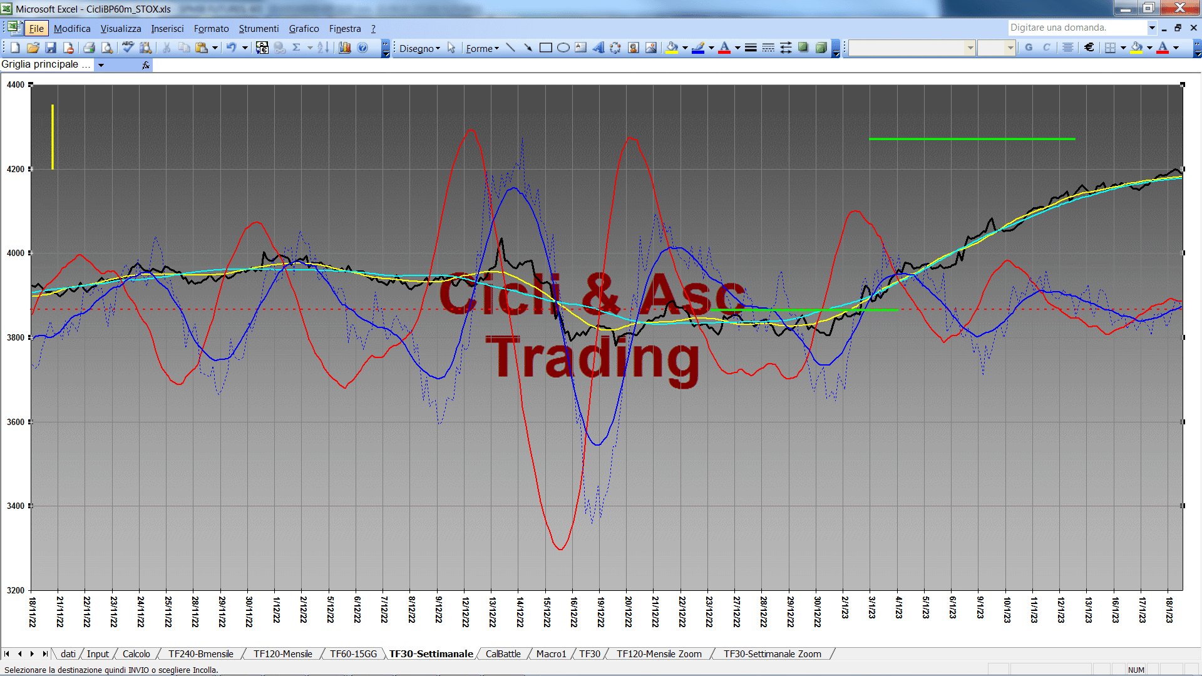Click the Fill Color paint bucket swatch
The height and width of the screenshot is (676, 1202).
(x=672, y=48)
